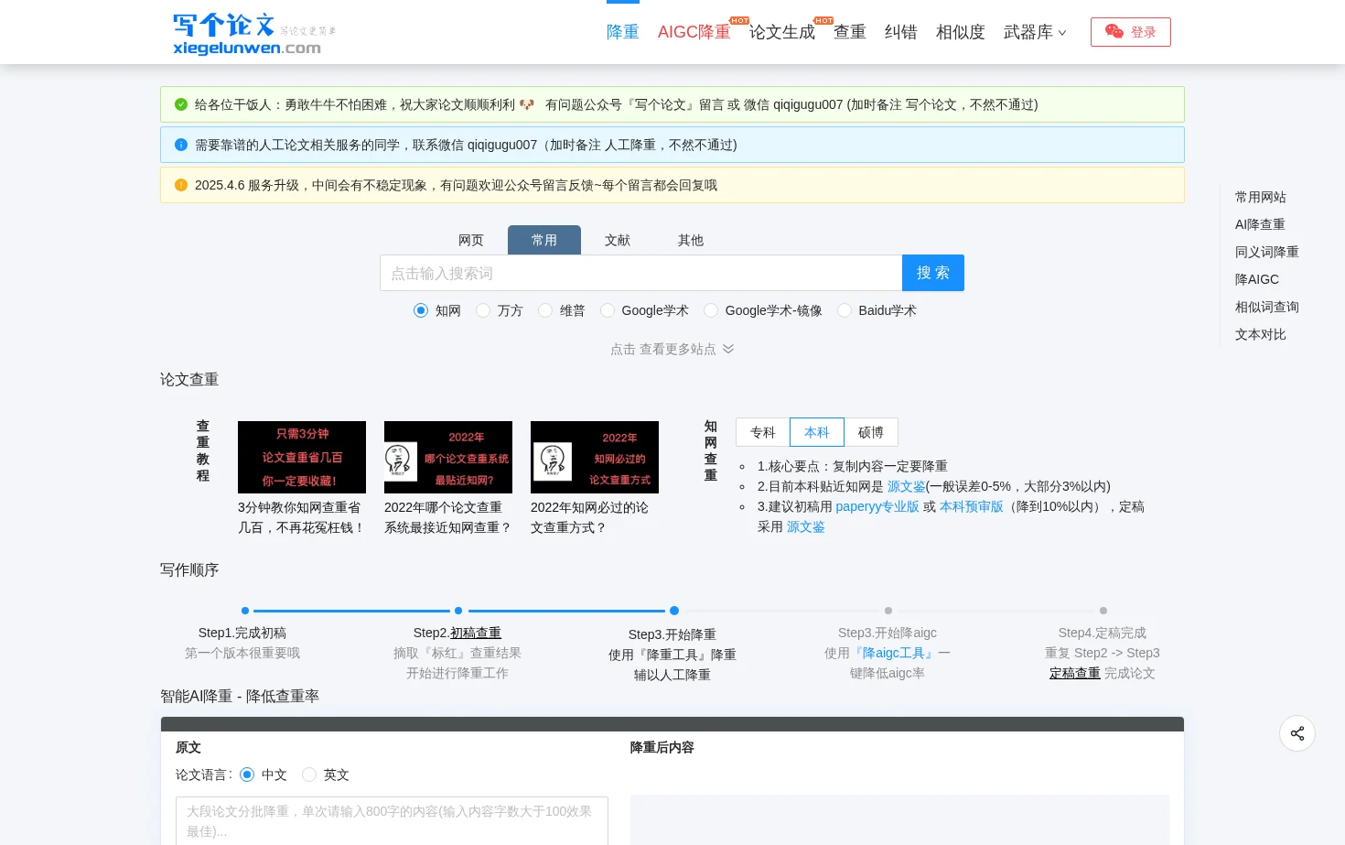The width and height of the screenshot is (1345, 845).
Task: Jump to 同义词降重 in side menu
Action: tap(1267, 252)
